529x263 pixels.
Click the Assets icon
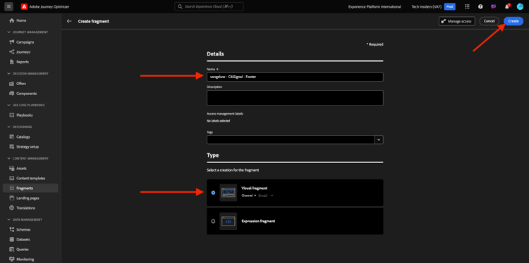click(x=12, y=168)
